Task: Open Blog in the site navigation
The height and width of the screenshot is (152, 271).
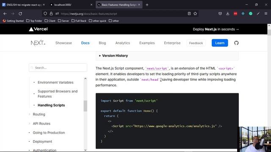Action: pyautogui.click(x=102, y=43)
